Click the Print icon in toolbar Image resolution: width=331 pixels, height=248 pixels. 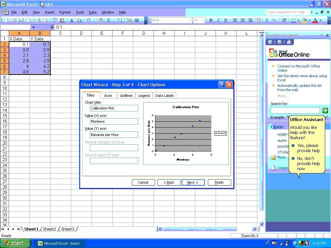(x=38, y=20)
